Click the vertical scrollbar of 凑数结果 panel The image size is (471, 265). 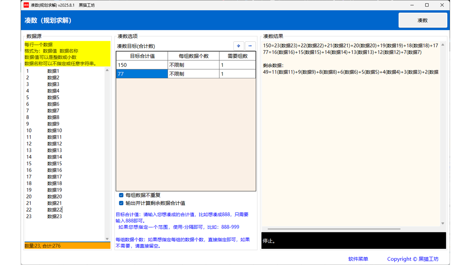coord(443,132)
